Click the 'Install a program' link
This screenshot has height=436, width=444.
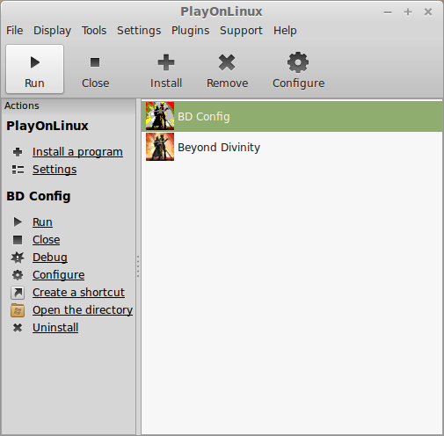[77, 152]
